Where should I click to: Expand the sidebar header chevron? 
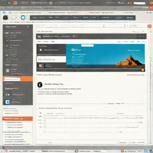click(x=28, y=27)
